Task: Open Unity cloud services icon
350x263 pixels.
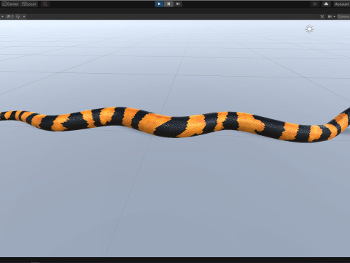Action: point(326,4)
